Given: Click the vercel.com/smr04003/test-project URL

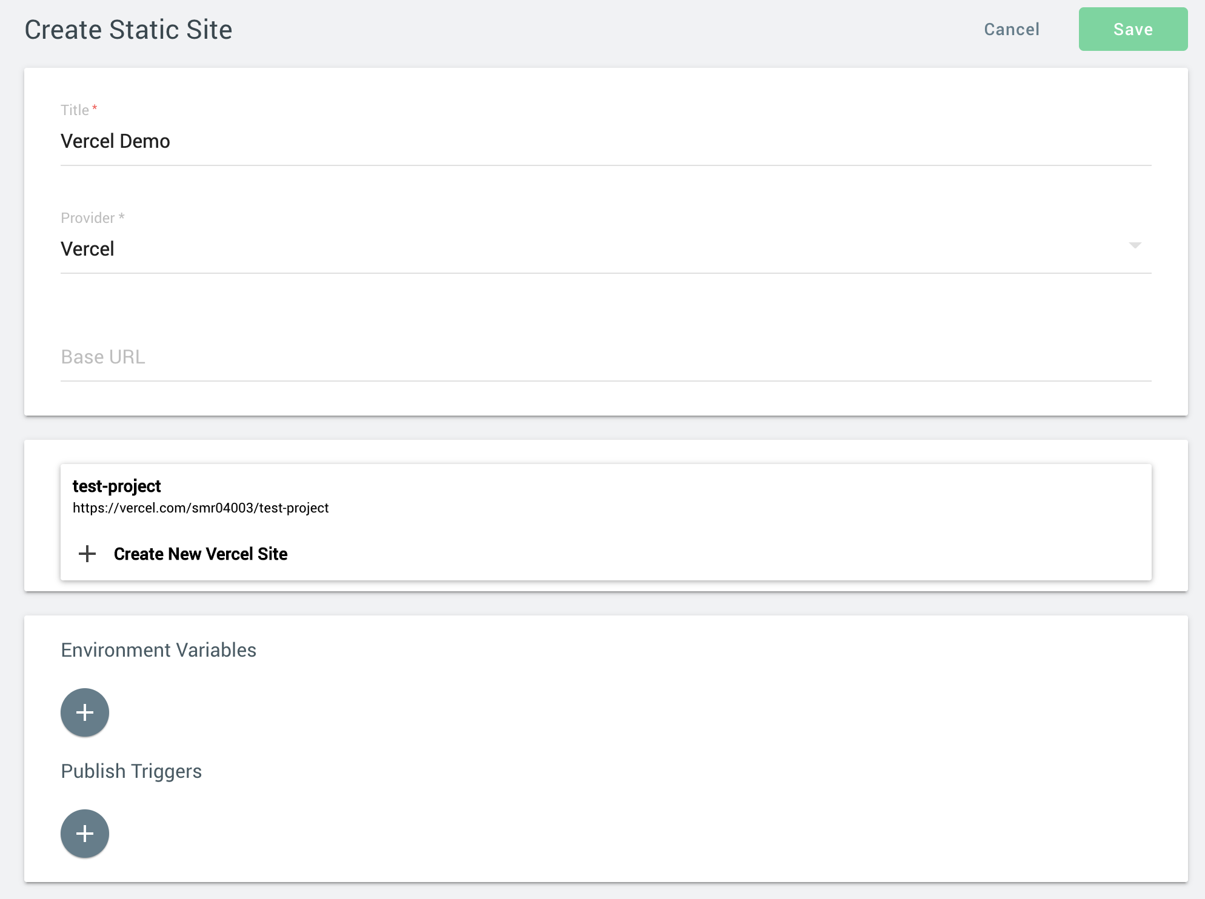Looking at the screenshot, I should pos(201,508).
